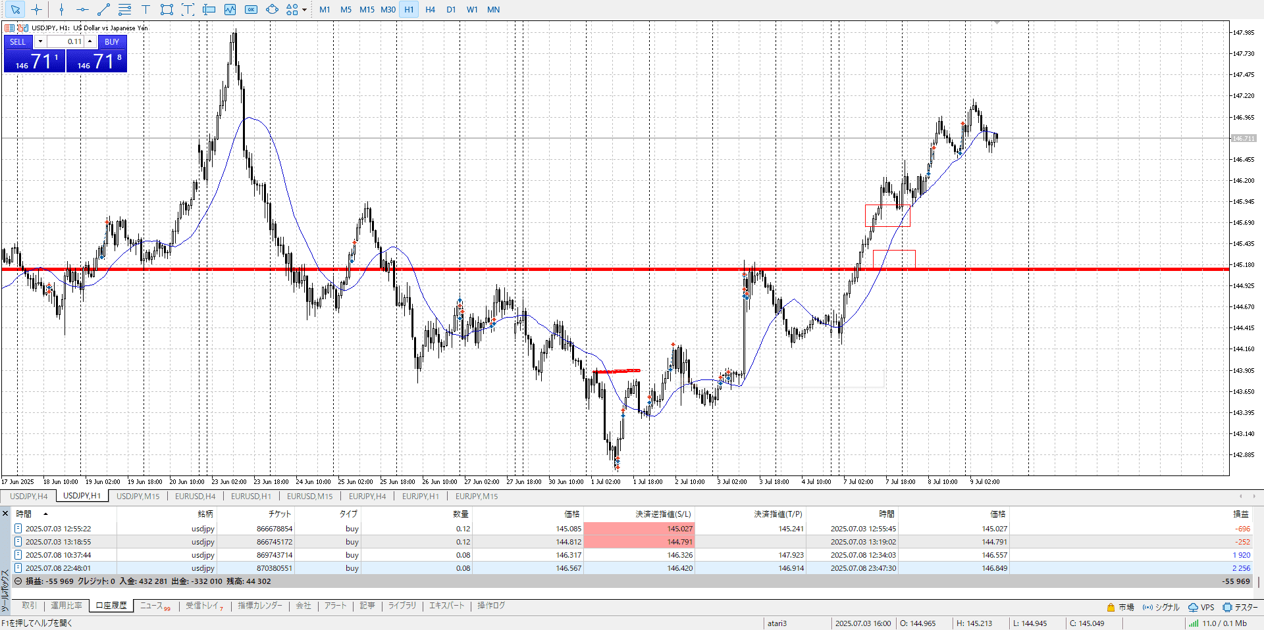Decrease lot volume with down arrow

tap(40, 41)
